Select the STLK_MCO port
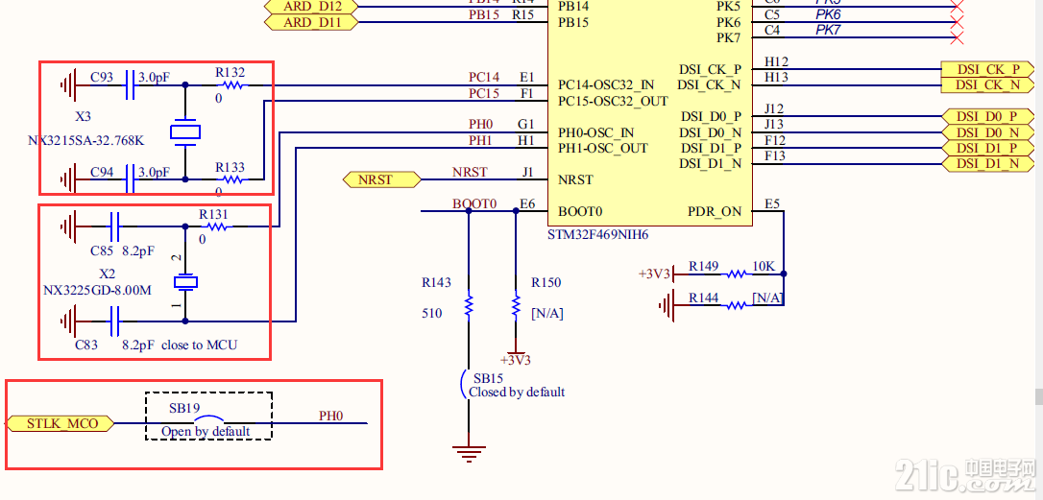This screenshot has width=1043, height=500. click(60, 423)
